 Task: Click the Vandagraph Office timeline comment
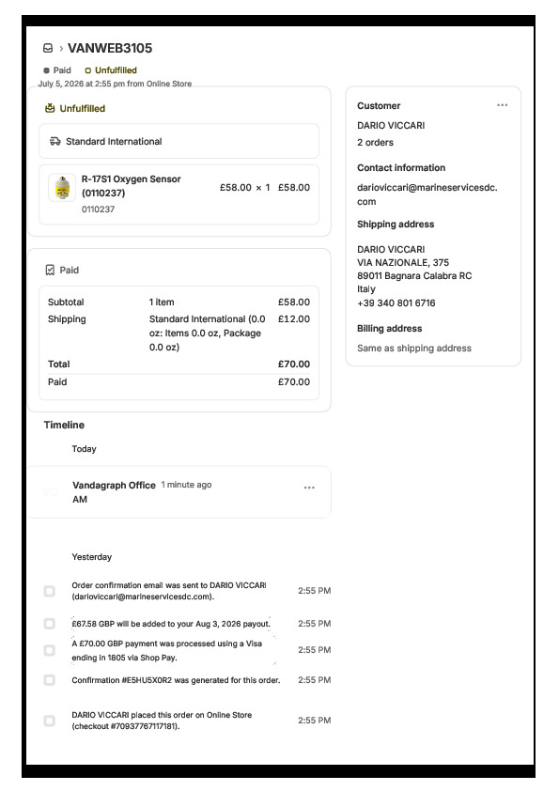coord(179,492)
